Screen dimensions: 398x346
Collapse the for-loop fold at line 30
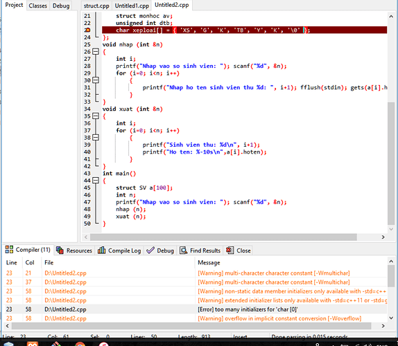tap(96, 80)
